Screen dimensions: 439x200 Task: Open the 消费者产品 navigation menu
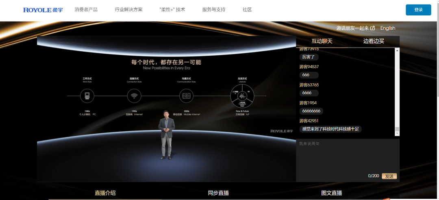(86, 10)
